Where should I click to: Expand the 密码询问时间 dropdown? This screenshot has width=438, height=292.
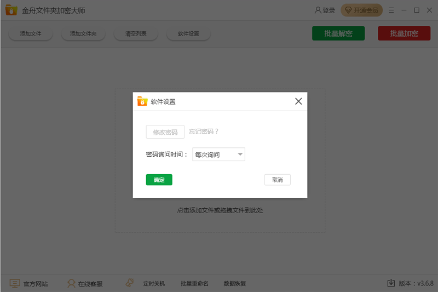coord(218,154)
